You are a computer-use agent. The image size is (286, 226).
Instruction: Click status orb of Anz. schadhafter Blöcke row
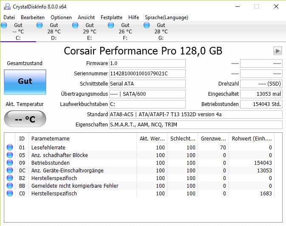coord(10,155)
